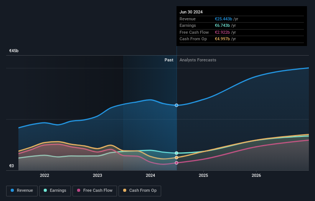Click the 2023 x-axis label
This screenshot has height=201, width=315.
[x=97, y=175]
